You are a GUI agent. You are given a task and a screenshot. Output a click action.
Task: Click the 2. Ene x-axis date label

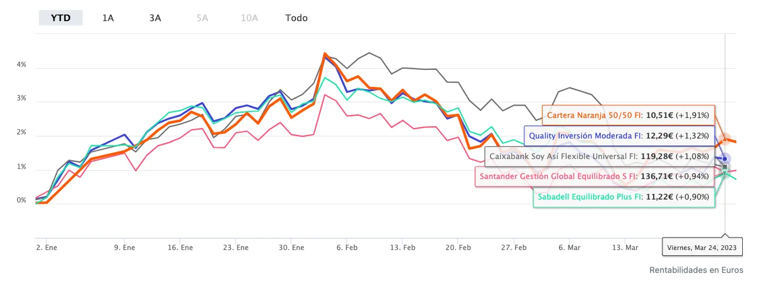pos(46,248)
